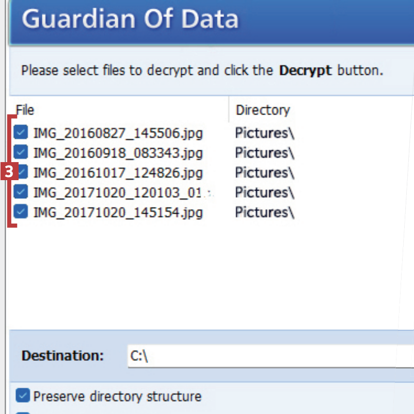The width and height of the screenshot is (414, 414).
Task: Pick the IMG_20171020_120103 file name
Action: (x=118, y=193)
